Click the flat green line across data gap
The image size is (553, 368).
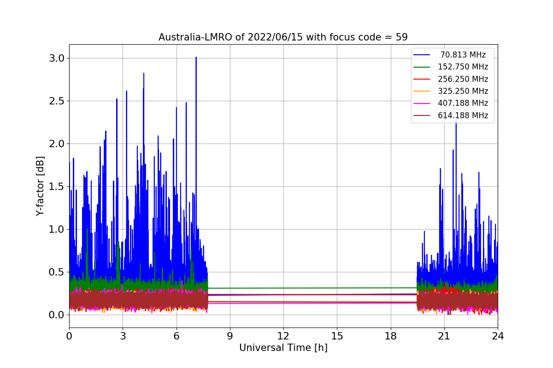(312, 288)
